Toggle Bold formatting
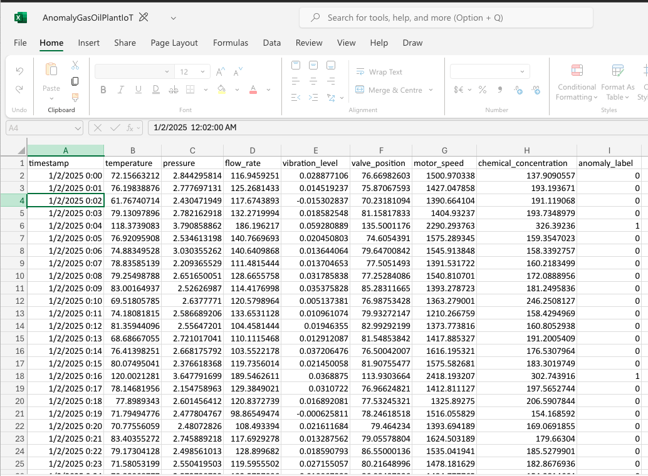The height and width of the screenshot is (476, 648). tap(103, 90)
